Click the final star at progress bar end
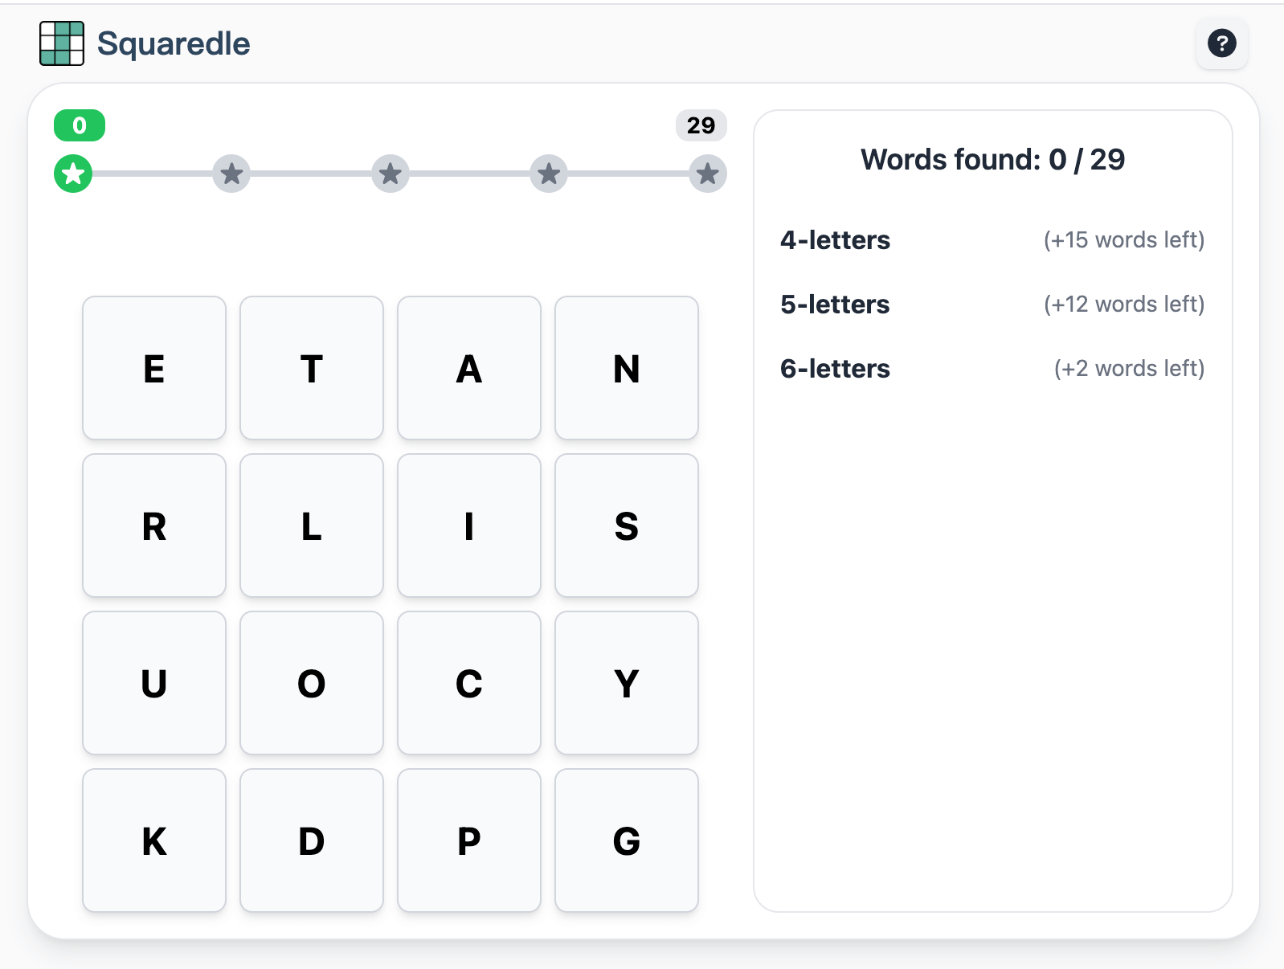Screen dimensions: 1284x969 (x=708, y=173)
